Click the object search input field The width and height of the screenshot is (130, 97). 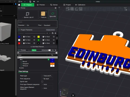(37, 53)
